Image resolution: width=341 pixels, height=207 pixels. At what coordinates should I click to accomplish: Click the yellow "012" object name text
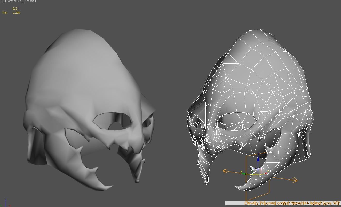15,8
